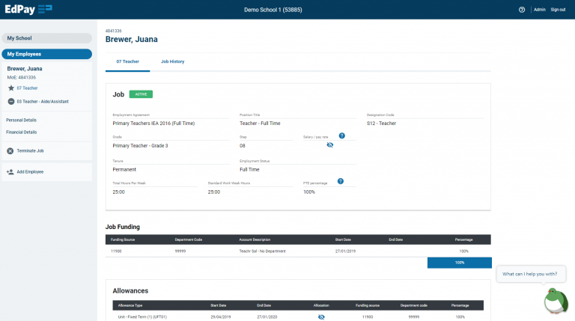Click allowance end date 27/01/2020

[x=267, y=317]
